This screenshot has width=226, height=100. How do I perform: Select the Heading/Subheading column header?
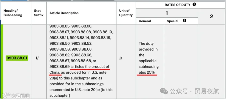pyautogui.click(x=13, y=13)
